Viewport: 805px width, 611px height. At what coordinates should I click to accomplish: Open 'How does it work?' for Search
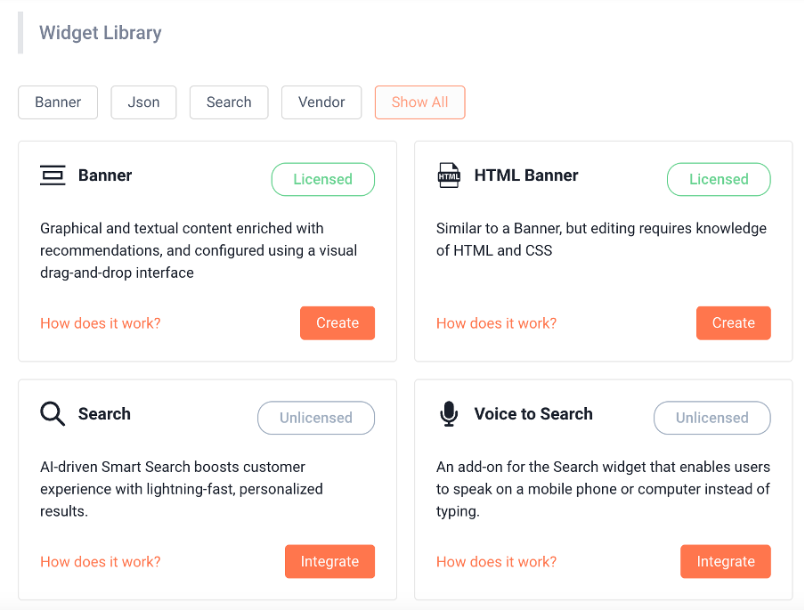100,561
